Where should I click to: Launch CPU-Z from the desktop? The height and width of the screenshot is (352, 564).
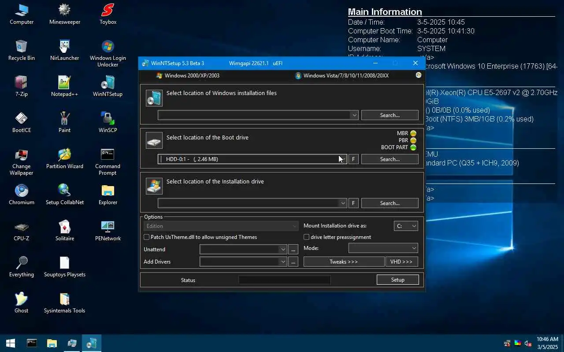(21, 231)
